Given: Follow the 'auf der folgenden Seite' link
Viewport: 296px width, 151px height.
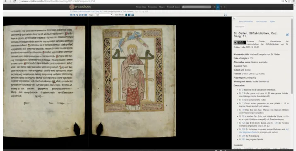Looking at the screenshot, I should point(248,132).
